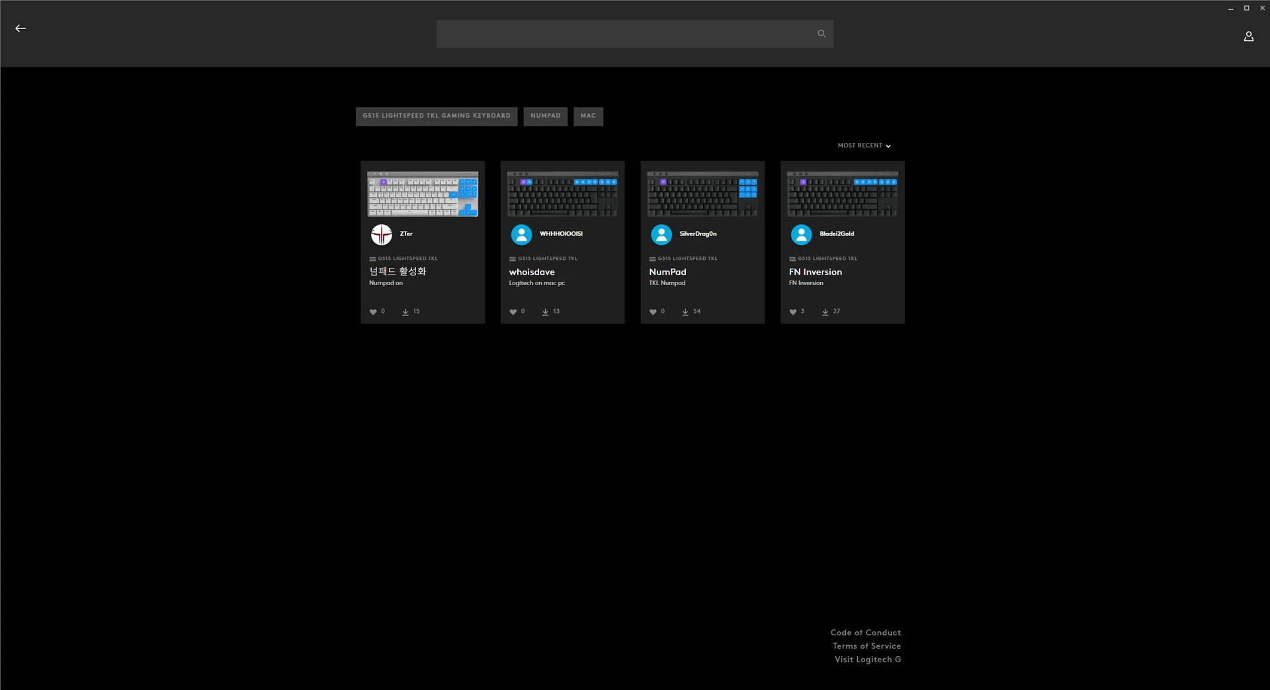Click the search magnifier icon
1270x690 pixels.
tap(821, 34)
